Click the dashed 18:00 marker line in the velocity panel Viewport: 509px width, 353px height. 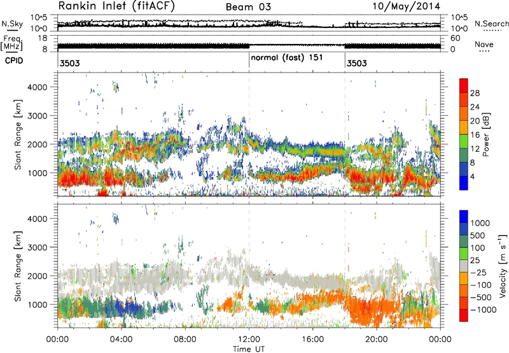click(345, 266)
